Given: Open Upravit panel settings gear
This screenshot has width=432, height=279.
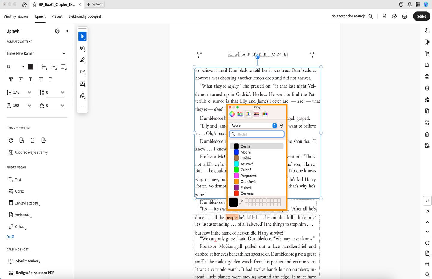Looking at the screenshot, I should coord(57,31).
